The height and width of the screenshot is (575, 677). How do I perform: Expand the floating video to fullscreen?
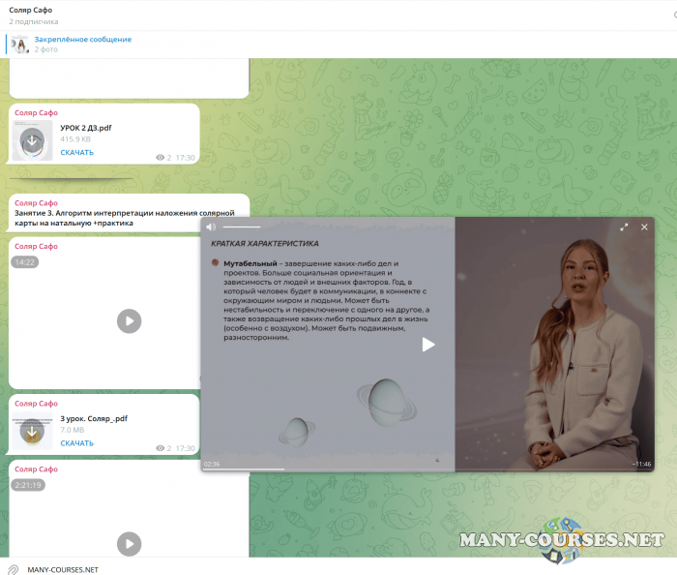tap(624, 227)
